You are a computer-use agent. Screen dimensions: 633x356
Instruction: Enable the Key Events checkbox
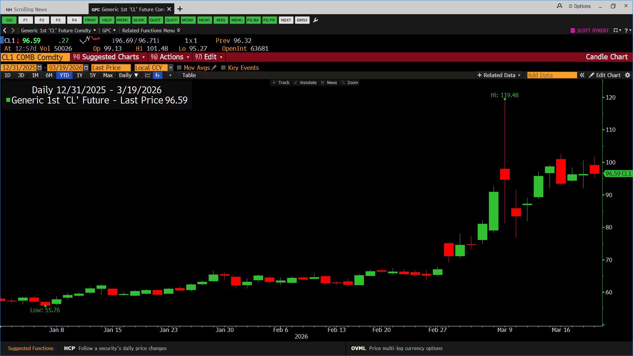(223, 68)
